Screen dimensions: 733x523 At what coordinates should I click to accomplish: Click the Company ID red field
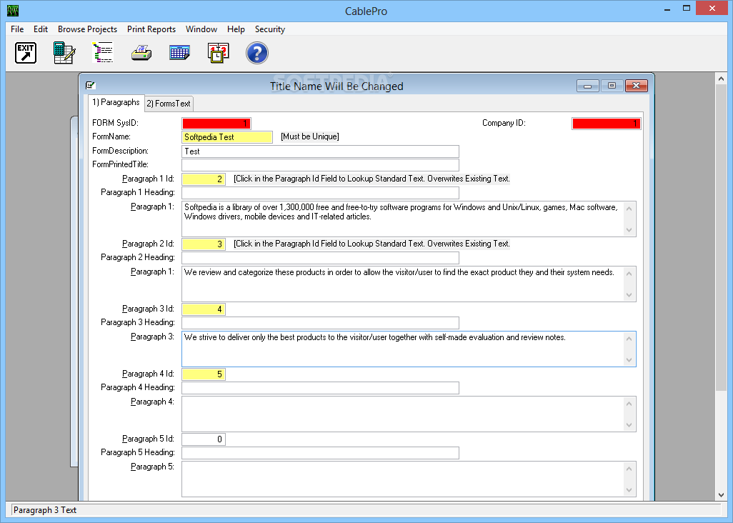pos(607,124)
